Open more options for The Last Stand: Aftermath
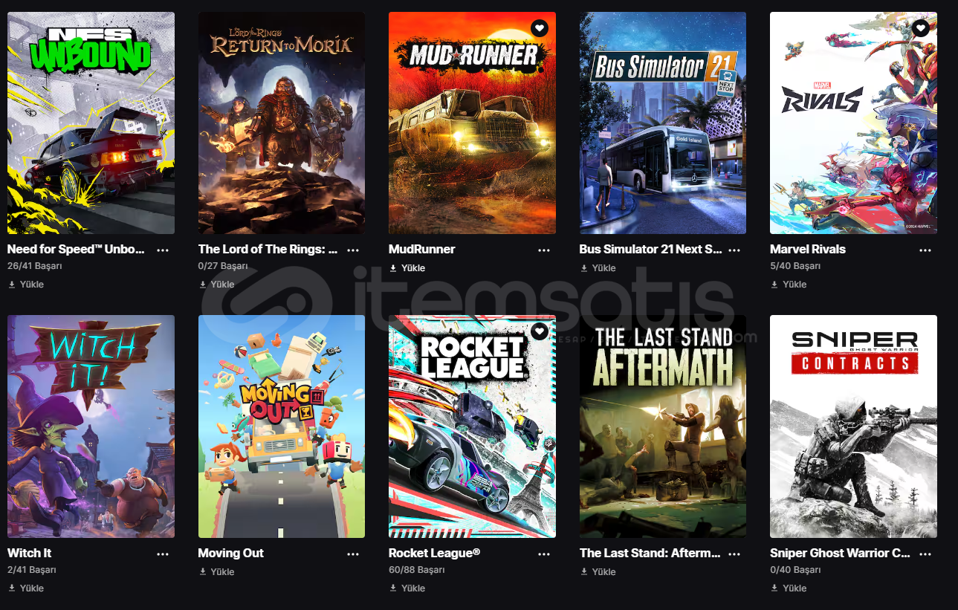Screen dimensions: 958x610 point(734,554)
